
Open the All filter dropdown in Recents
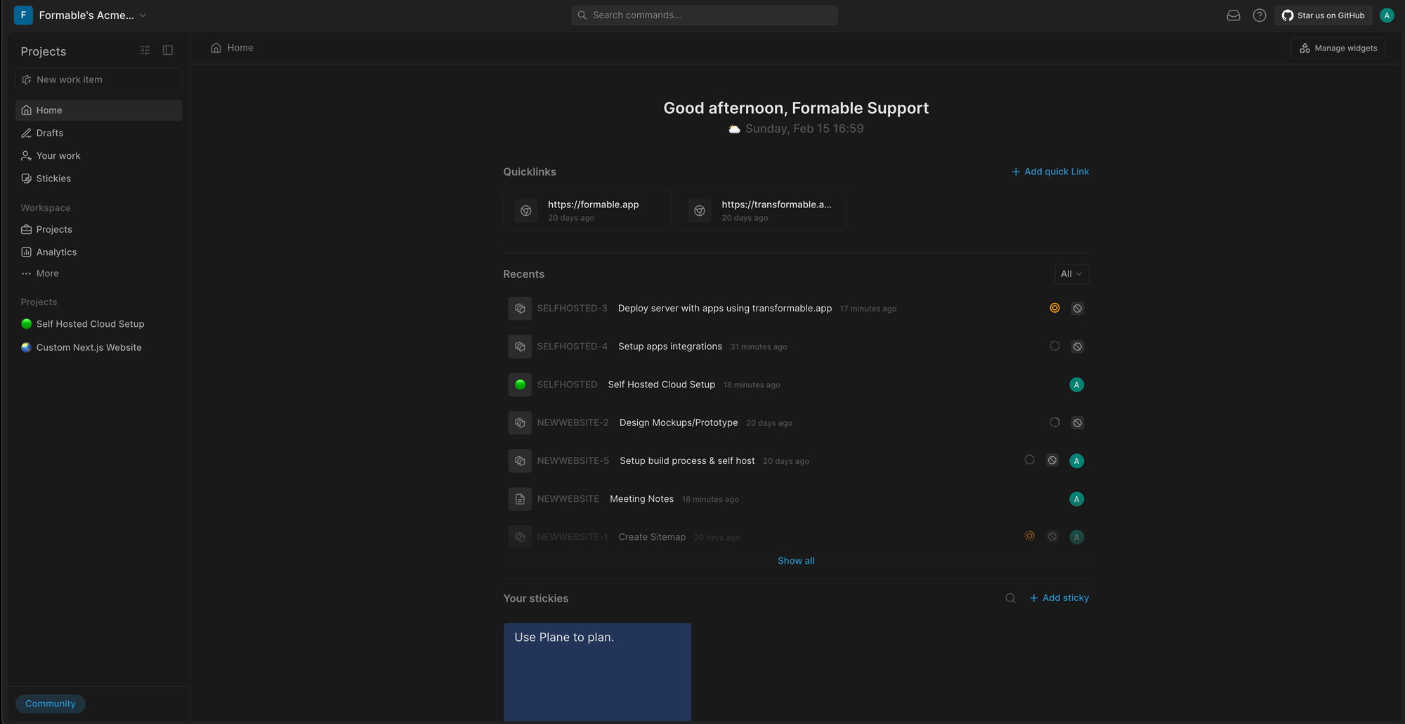(x=1071, y=273)
